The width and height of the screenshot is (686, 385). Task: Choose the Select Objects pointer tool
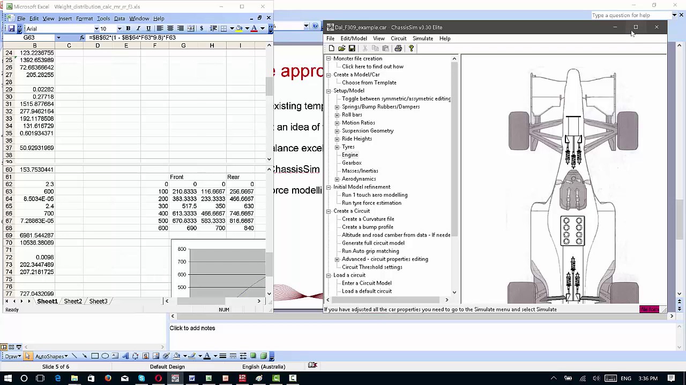pos(27,356)
